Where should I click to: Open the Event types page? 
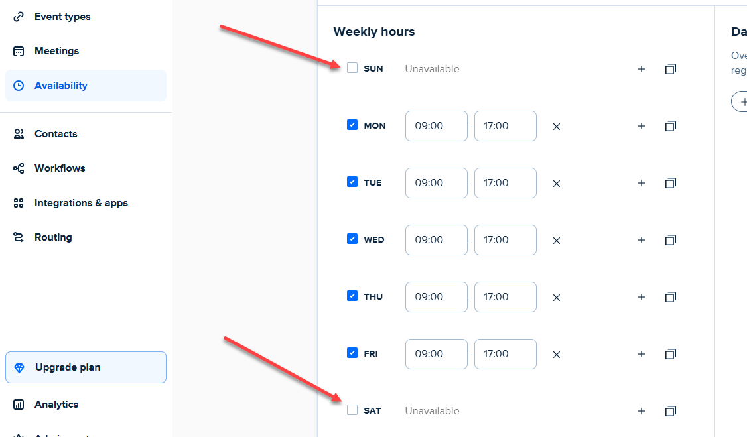pos(63,16)
